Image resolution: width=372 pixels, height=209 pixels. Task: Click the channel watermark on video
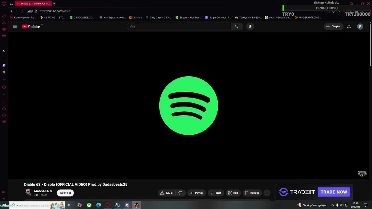(362, 174)
